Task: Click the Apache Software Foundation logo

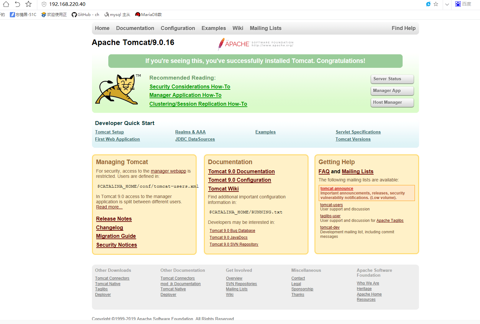Action: pos(256,44)
